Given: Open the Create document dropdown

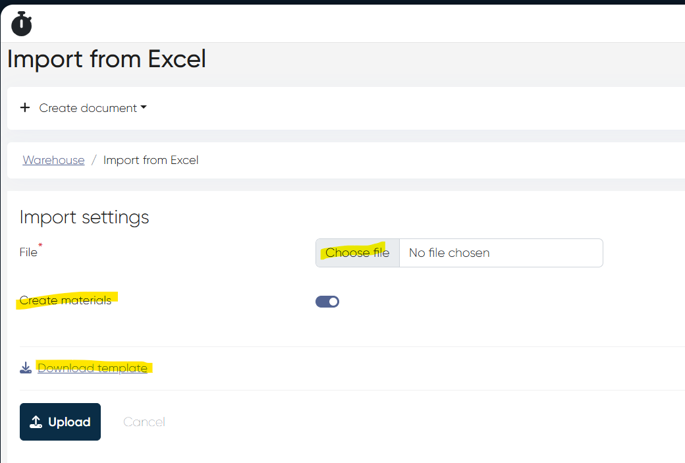Looking at the screenshot, I should click(x=88, y=108).
